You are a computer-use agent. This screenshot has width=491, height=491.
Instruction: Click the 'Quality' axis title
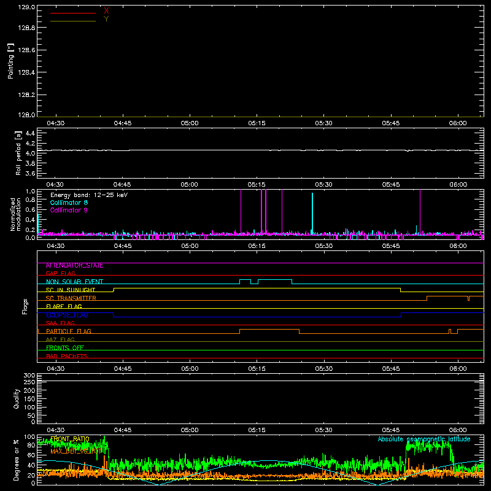pyautogui.click(x=17, y=398)
